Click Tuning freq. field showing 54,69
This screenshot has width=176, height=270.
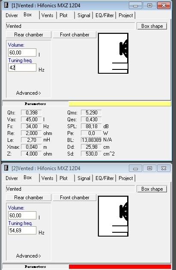click(22, 231)
